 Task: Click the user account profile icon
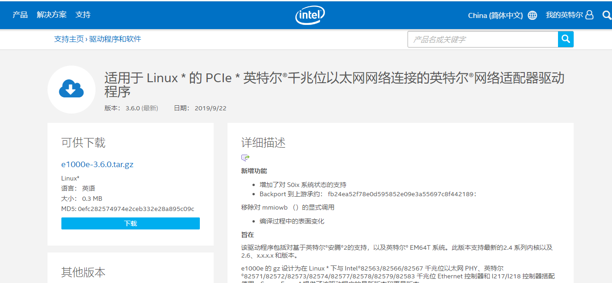[589, 15]
